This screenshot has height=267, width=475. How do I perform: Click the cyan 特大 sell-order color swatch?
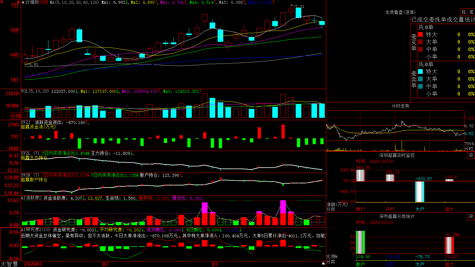pyautogui.click(x=420, y=71)
